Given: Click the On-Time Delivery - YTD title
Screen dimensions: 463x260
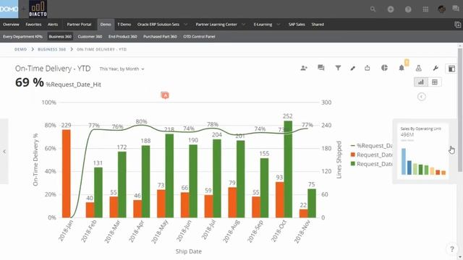Looking at the screenshot, I should click(x=53, y=69).
